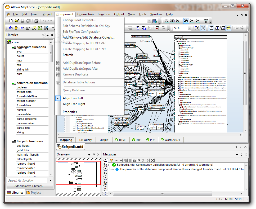This screenshot has height=209, width=256.
Task: Click Refresh in Component menu
Action: (68, 55)
